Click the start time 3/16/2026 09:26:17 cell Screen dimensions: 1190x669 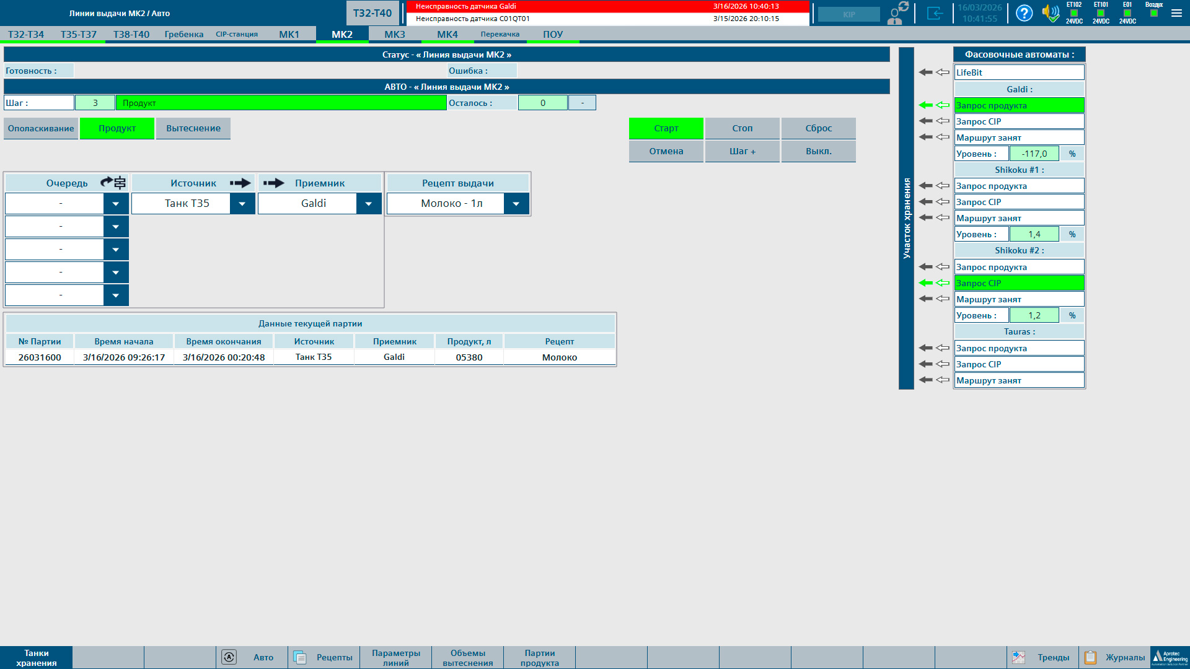(124, 357)
